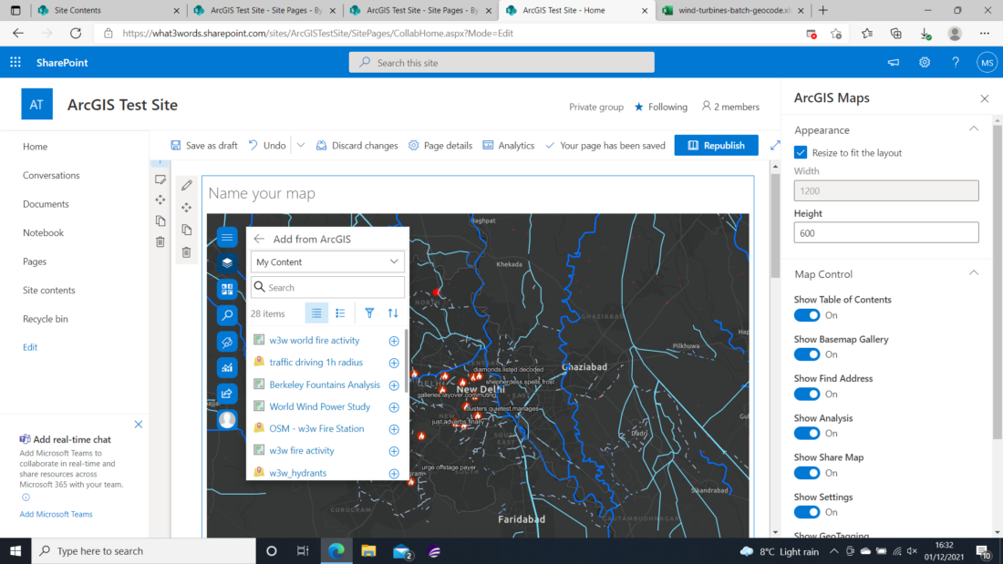
Task: Click the Height input field
Action: pyautogui.click(x=886, y=232)
